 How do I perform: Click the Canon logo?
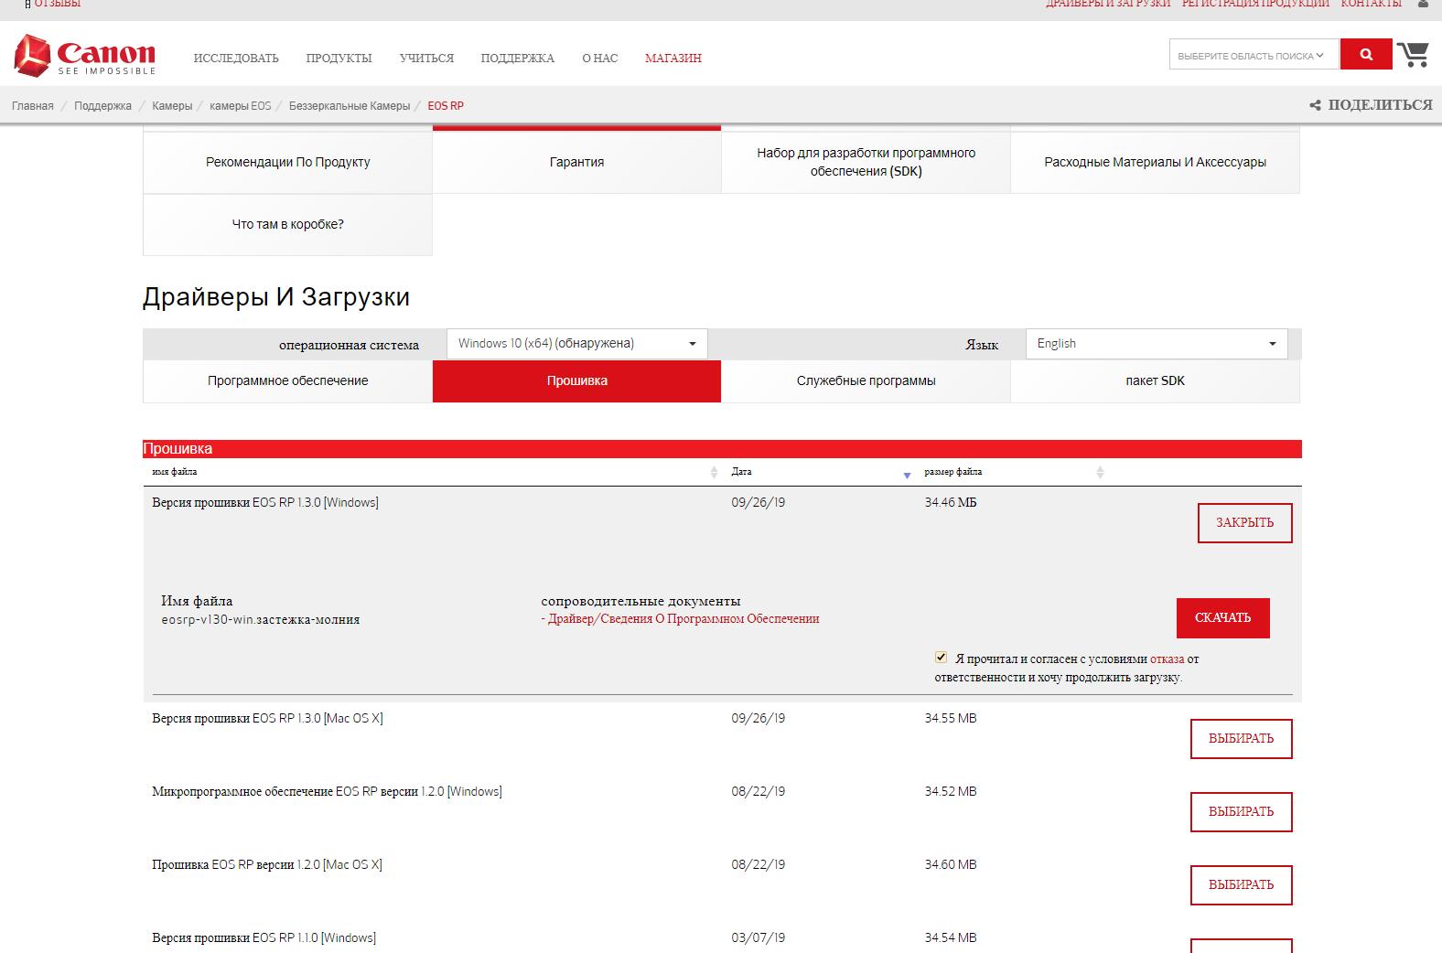[85, 56]
